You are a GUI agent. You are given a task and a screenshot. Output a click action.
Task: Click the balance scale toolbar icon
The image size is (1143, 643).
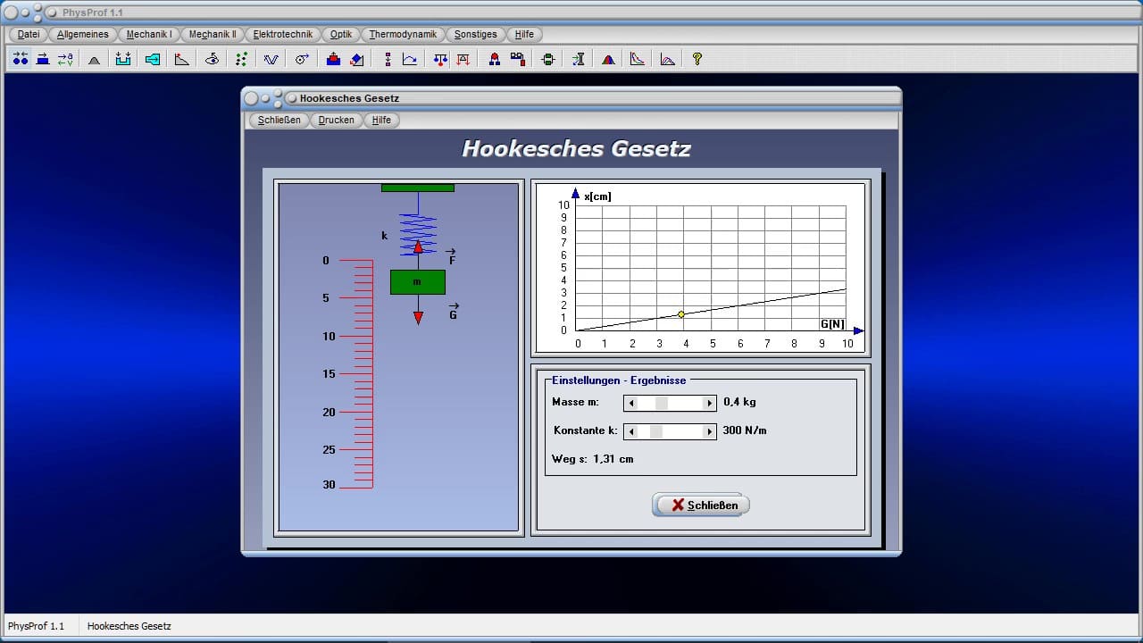coord(439,59)
